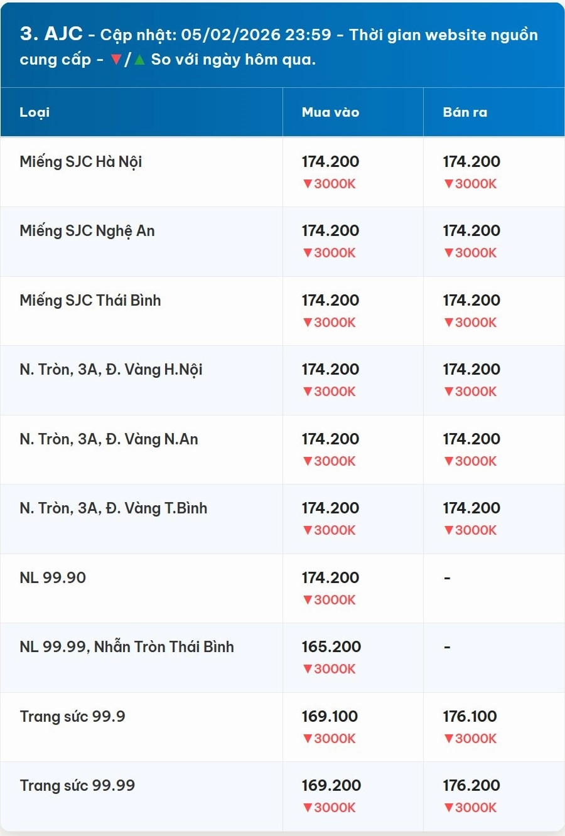Click the 165.200 buy price value
565x836 pixels.
click(331, 647)
